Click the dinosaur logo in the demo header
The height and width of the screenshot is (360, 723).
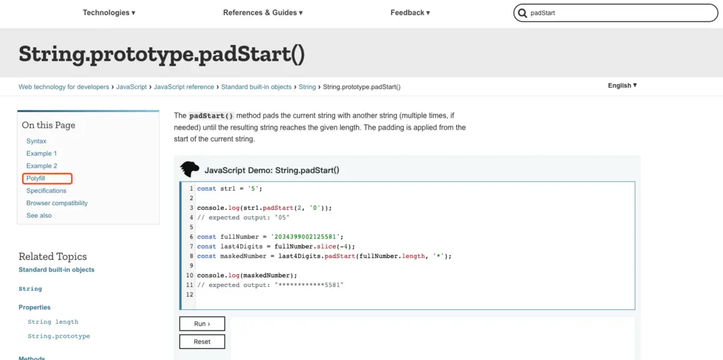(x=189, y=169)
